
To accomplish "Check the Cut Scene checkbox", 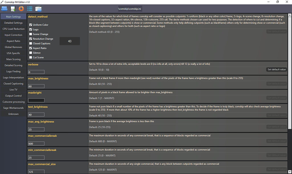I will pos(31,58).
